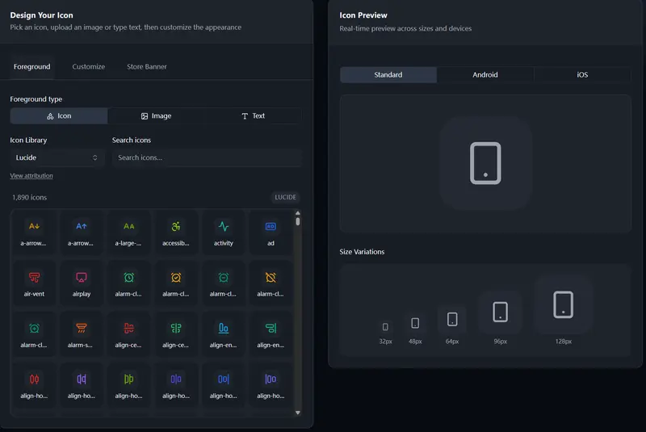Image resolution: width=646 pixels, height=432 pixels.
Task: Select the green accessibility wheelchair icon
Action: (x=176, y=233)
